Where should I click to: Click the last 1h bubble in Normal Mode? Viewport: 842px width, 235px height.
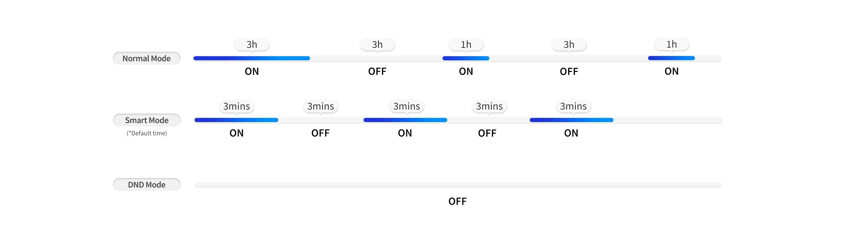point(671,44)
